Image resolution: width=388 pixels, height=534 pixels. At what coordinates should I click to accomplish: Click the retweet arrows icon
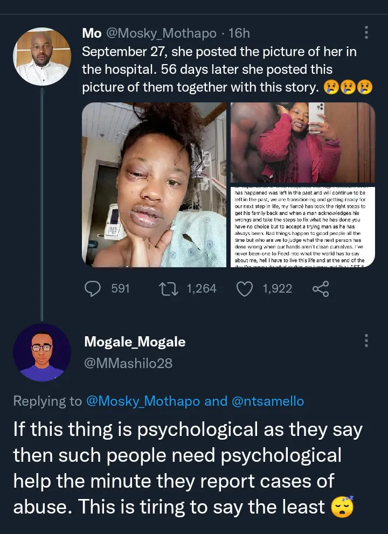click(170, 289)
